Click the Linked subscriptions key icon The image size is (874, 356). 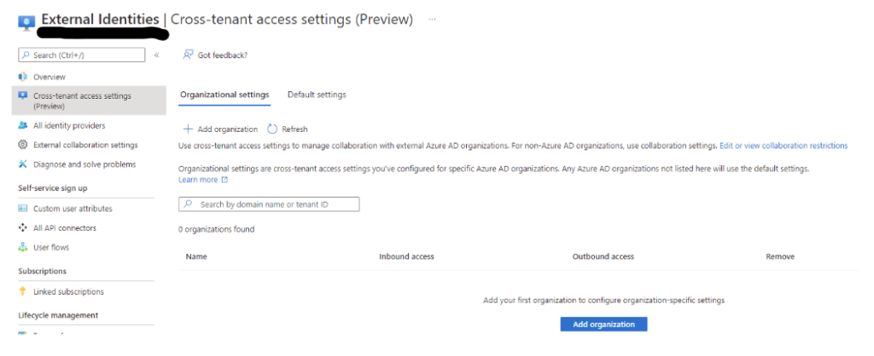[x=23, y=291]
